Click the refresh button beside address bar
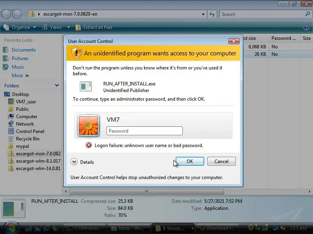This screenshot has height=234, width=313. coord(212,14)
